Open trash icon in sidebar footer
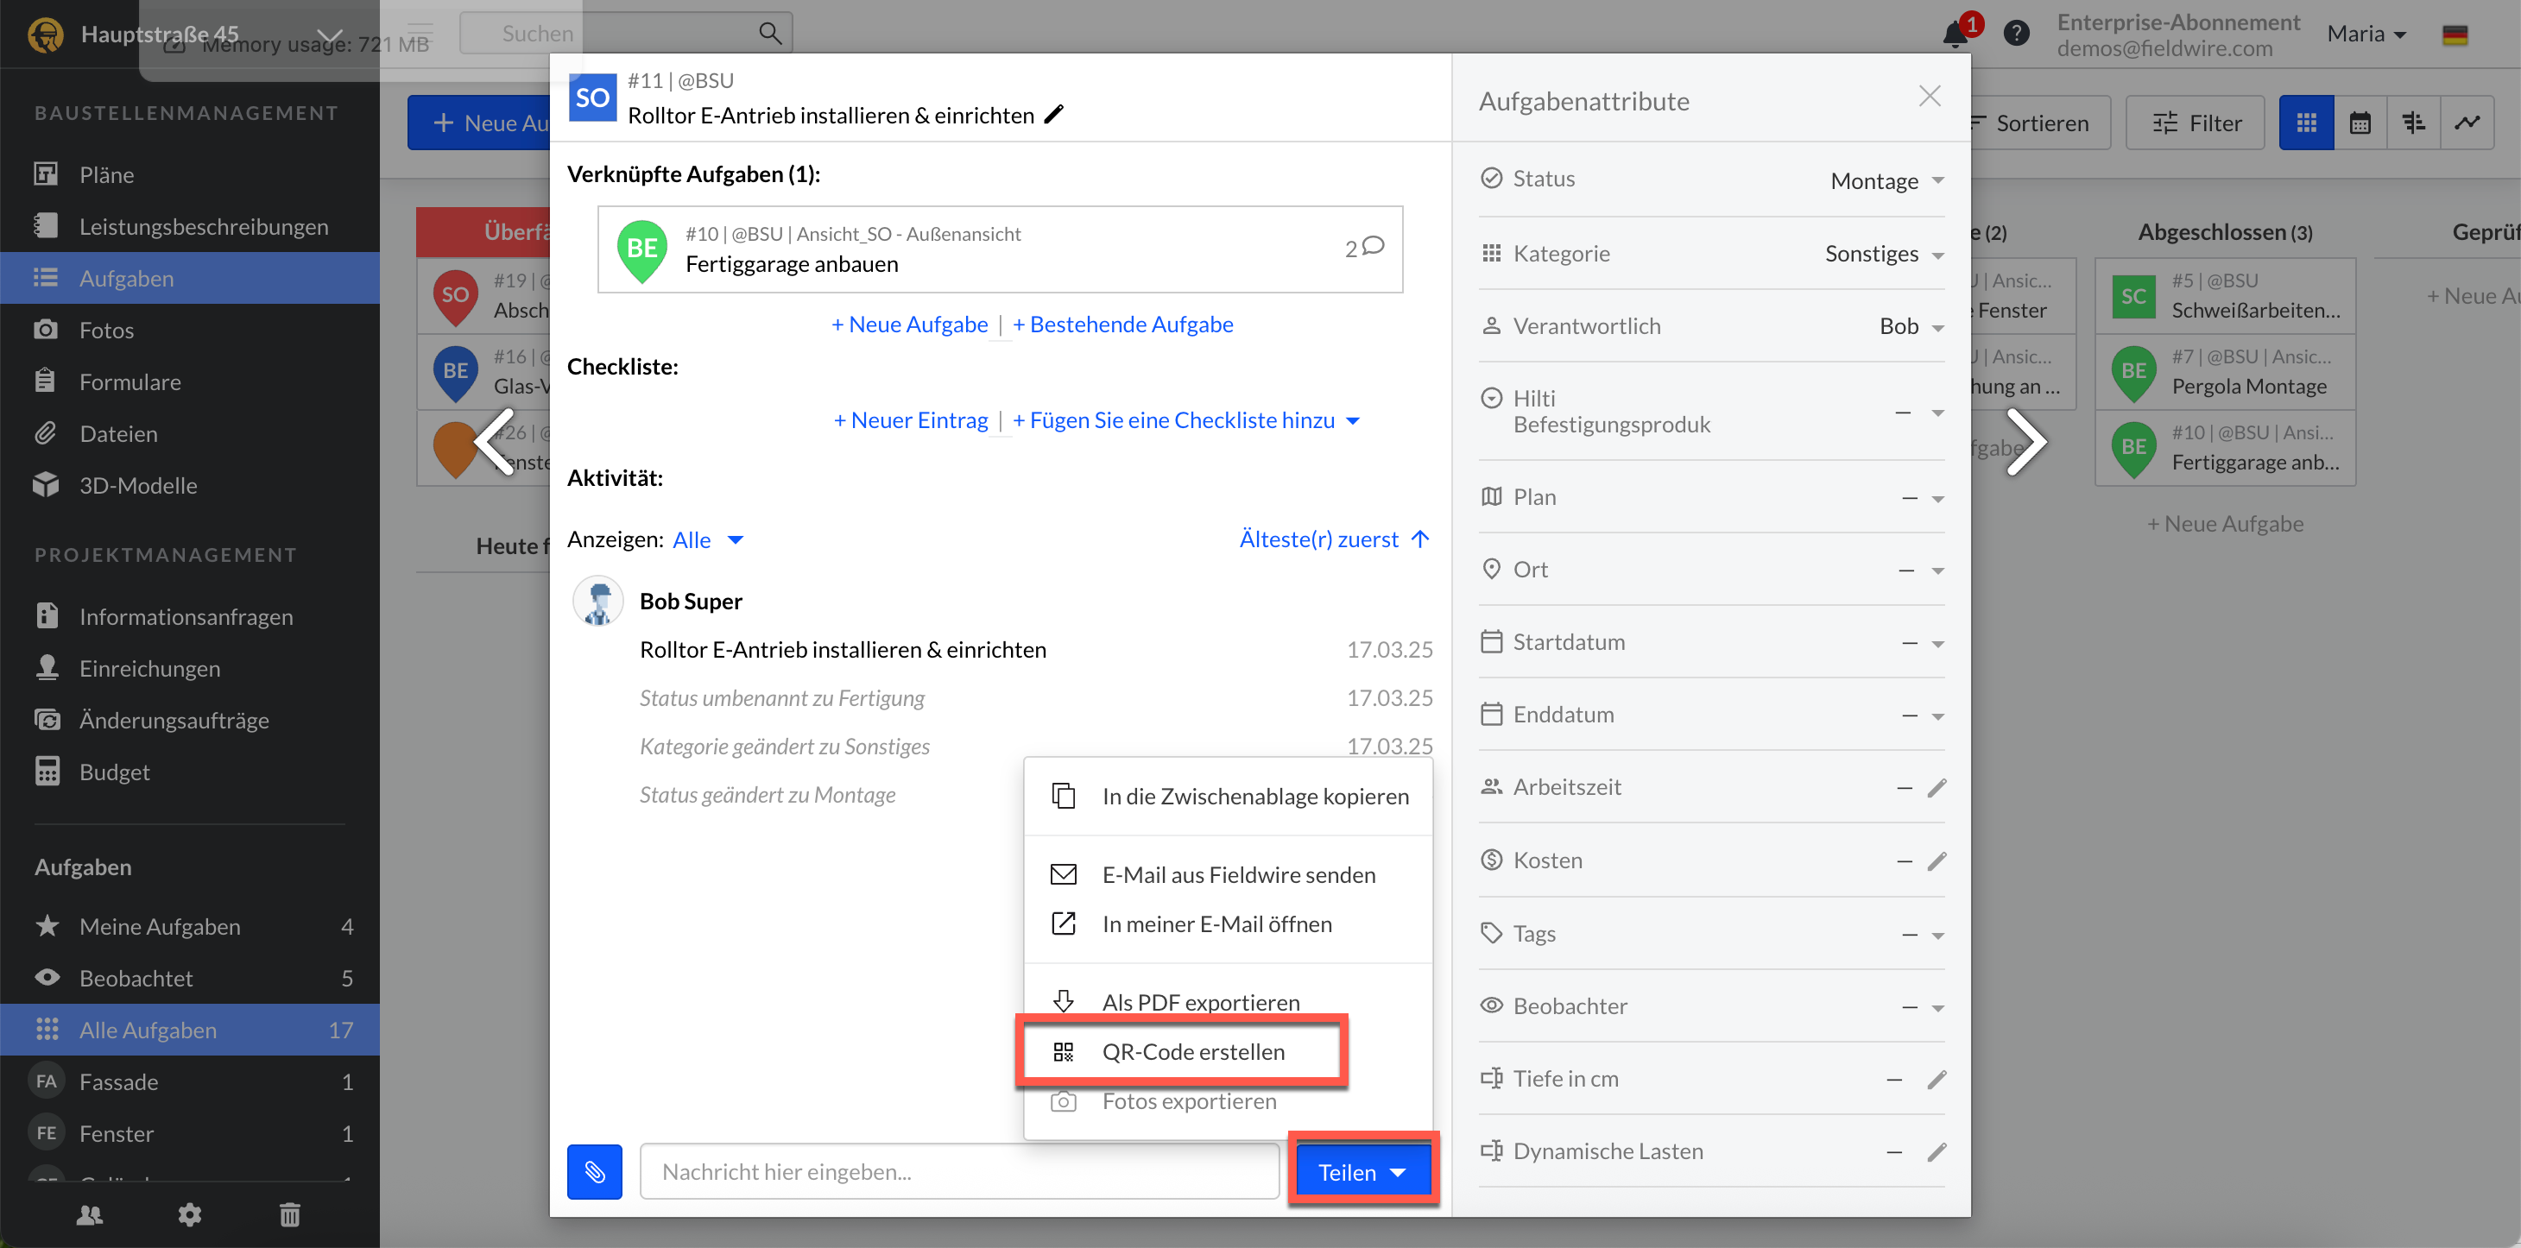 click(x=290, y=1214)
